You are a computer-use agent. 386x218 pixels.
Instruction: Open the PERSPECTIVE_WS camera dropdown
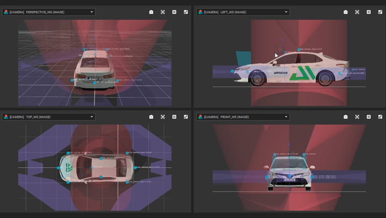[49, 12]
